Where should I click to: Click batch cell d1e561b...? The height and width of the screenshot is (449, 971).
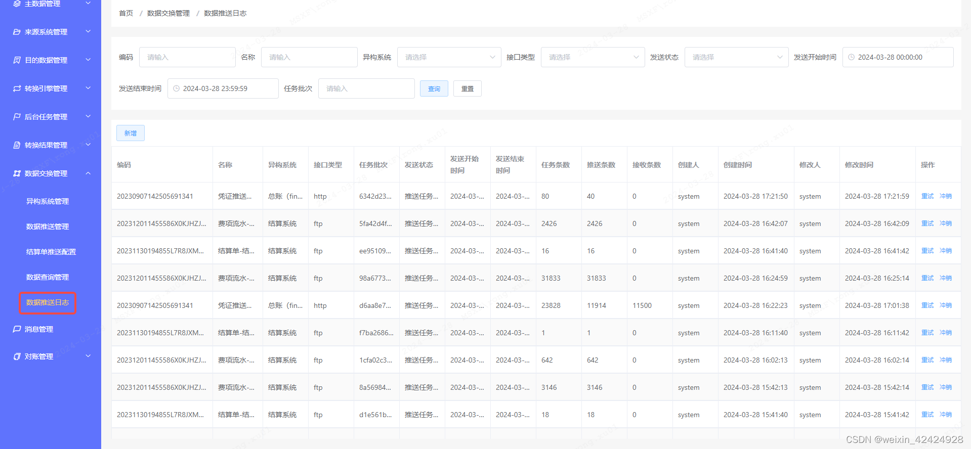coord(375,415)
